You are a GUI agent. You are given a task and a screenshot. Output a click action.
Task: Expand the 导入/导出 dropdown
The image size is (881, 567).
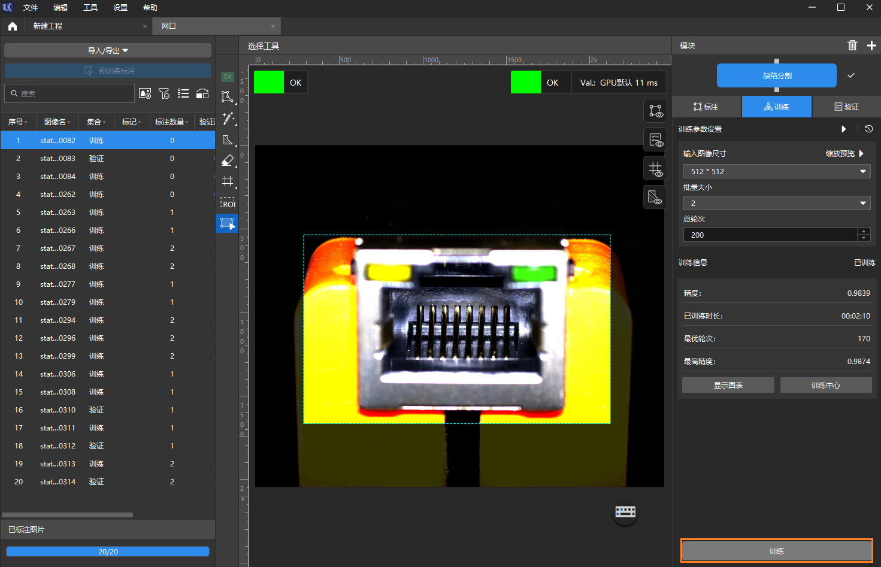[108, 50]
